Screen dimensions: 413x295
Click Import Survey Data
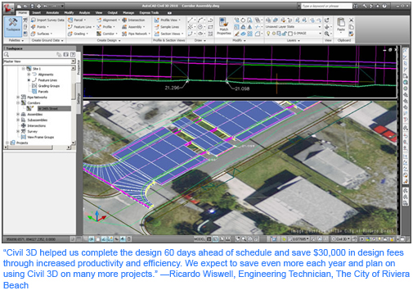47,20
